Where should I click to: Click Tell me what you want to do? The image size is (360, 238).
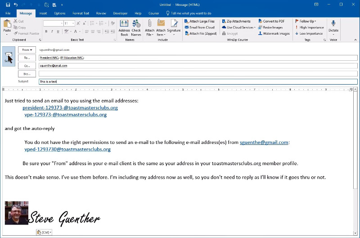point(189,13)
